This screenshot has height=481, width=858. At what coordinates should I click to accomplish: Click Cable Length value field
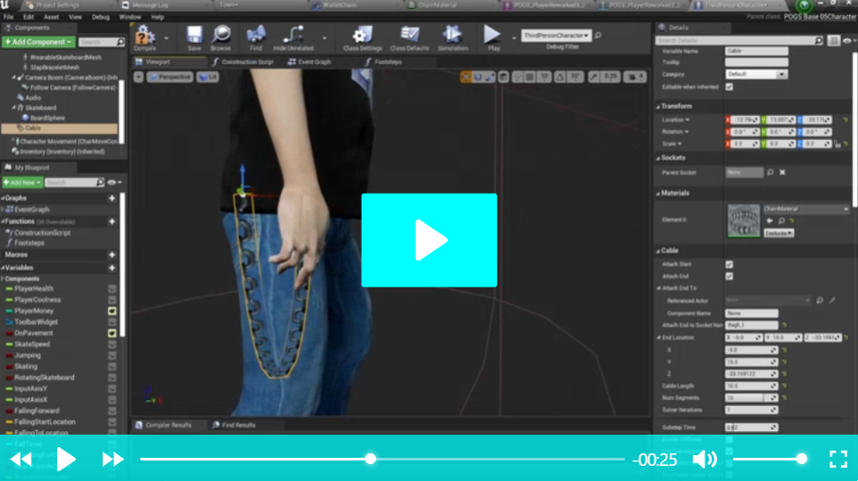751,386
